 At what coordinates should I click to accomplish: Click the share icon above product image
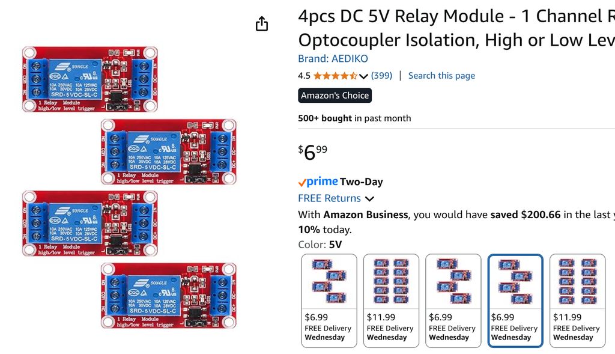262,24
